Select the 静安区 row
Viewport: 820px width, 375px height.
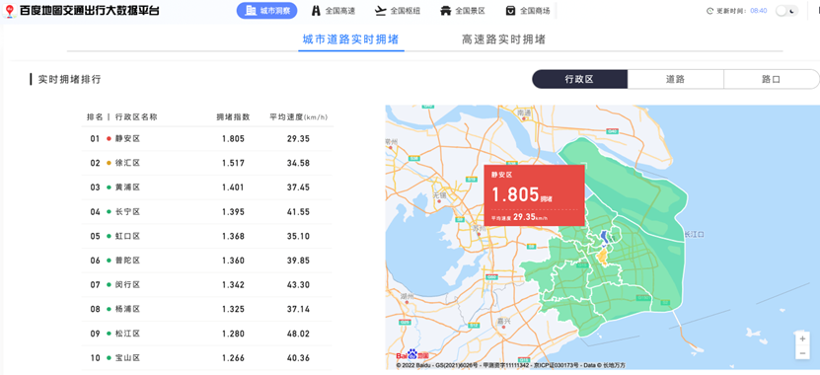pyautogui.click(x=207, y=138)
